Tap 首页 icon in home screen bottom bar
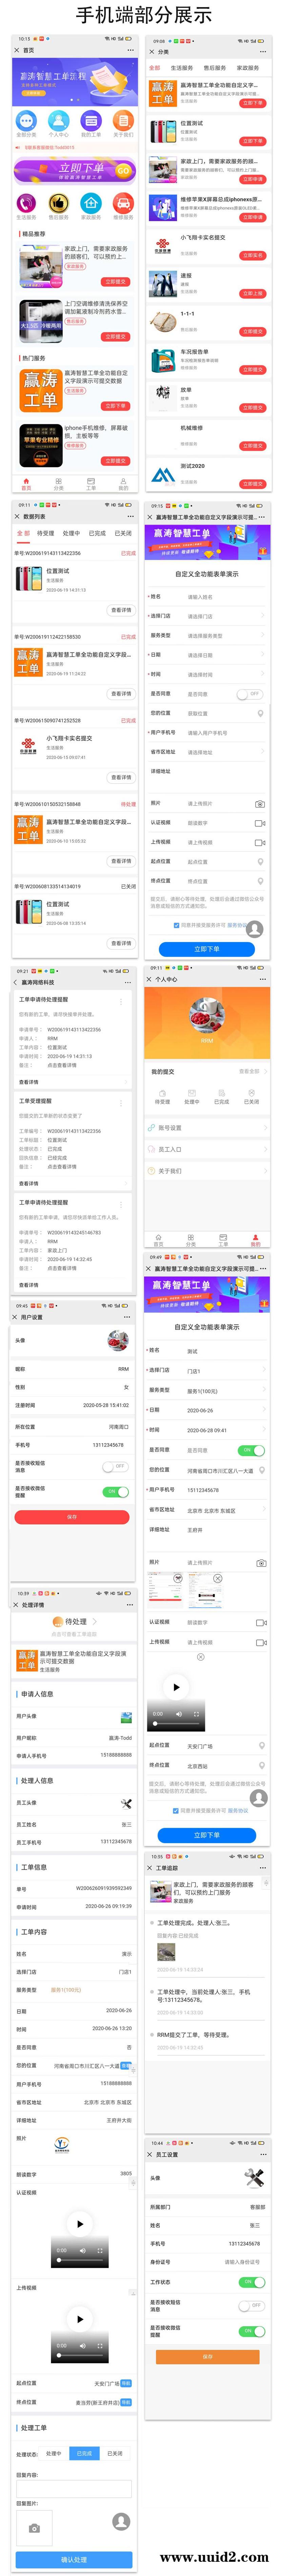This screenshot has width=281, height=2576. coord(26,484)
